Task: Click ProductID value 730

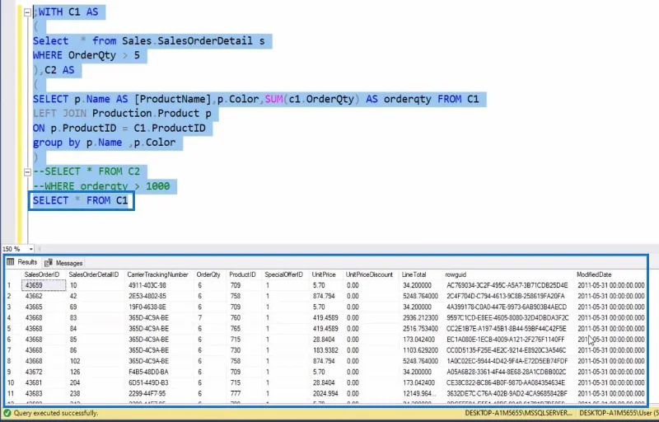Action: point(236,350)
